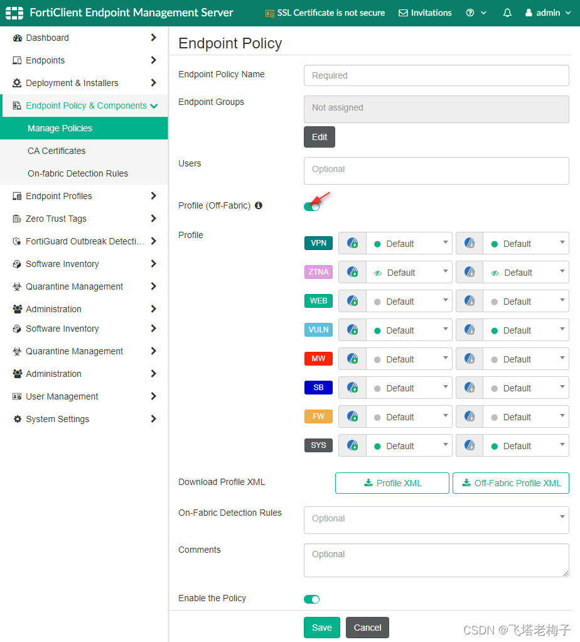Open CA Certificates in sidebar

pos(84,151)
